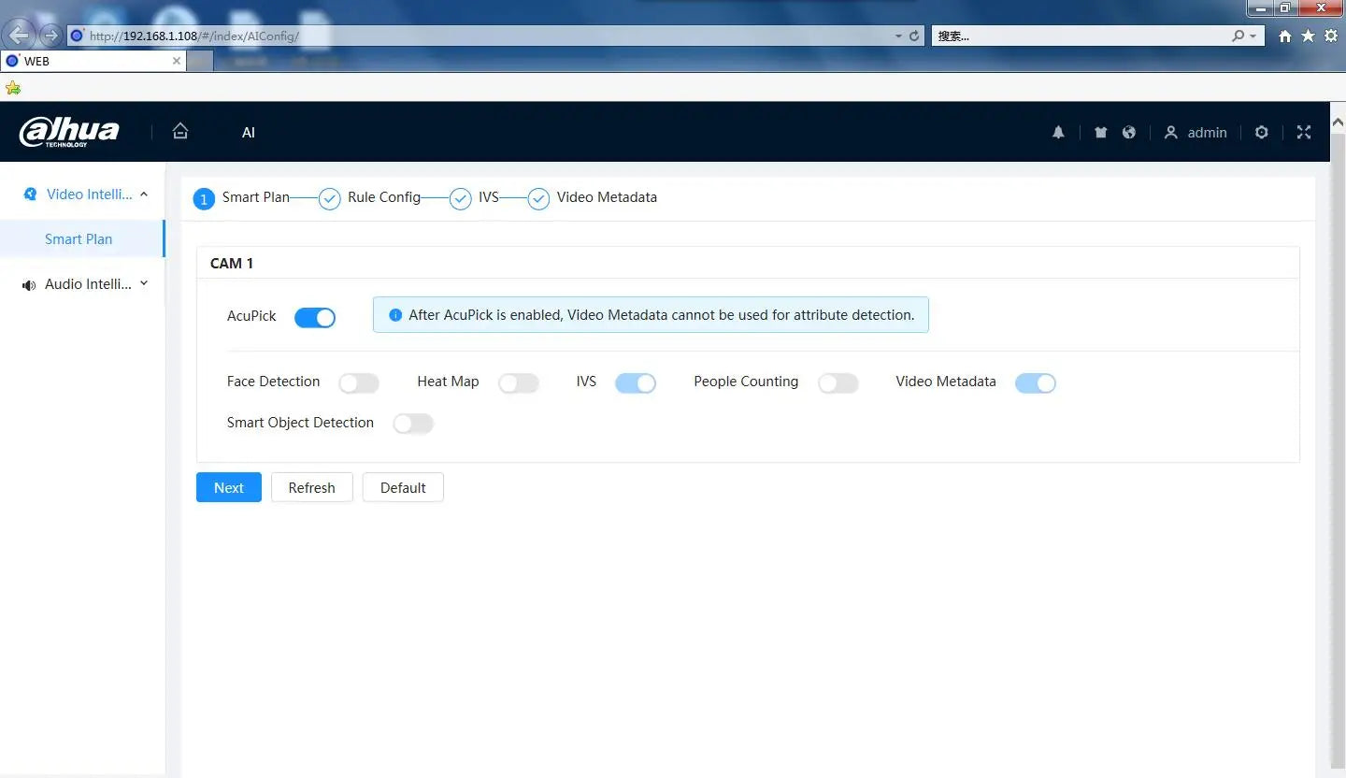
Task: Turn on the People Counting toggle
Action: click(838, 383)
